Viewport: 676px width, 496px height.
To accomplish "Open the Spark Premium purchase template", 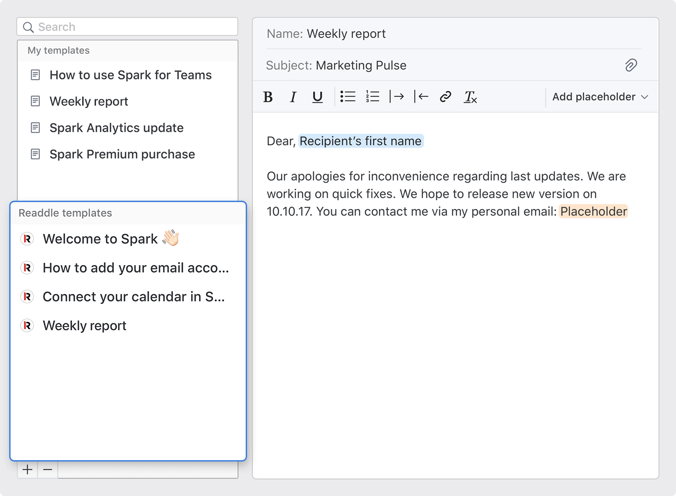I will pyautogui.click(x=128, y=154).
